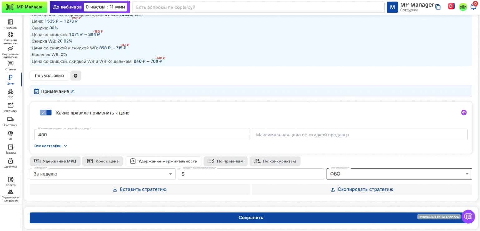Screen dimensions: 480x231
Task: Open the AI chip icon
Action: 11,133
